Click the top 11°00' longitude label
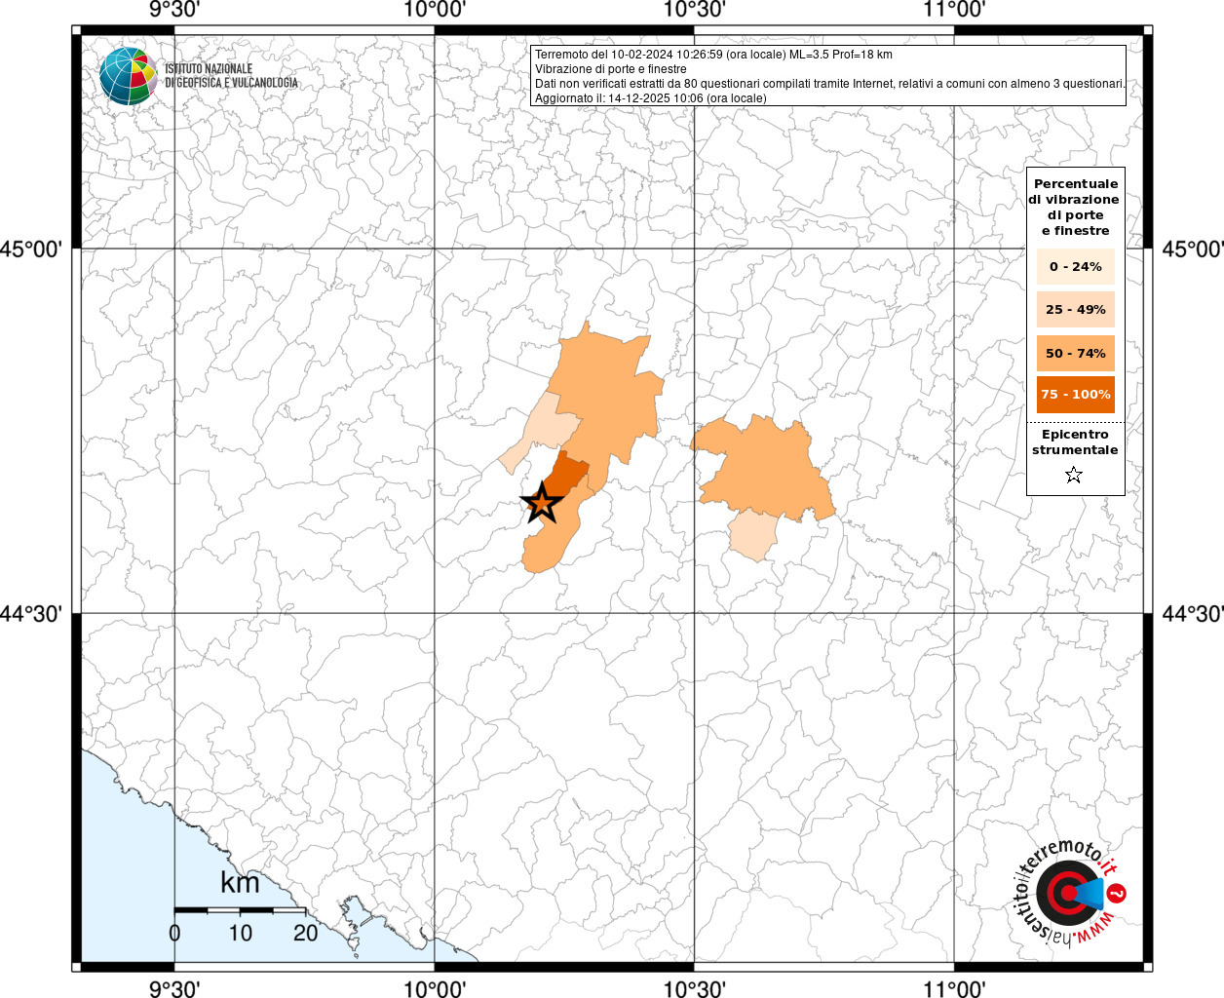The height and width of the screenshot is (998, 1224). coord(954,11)
